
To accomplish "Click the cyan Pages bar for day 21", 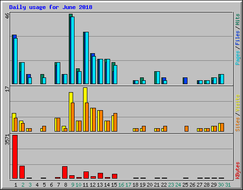I will click(158, 77).
